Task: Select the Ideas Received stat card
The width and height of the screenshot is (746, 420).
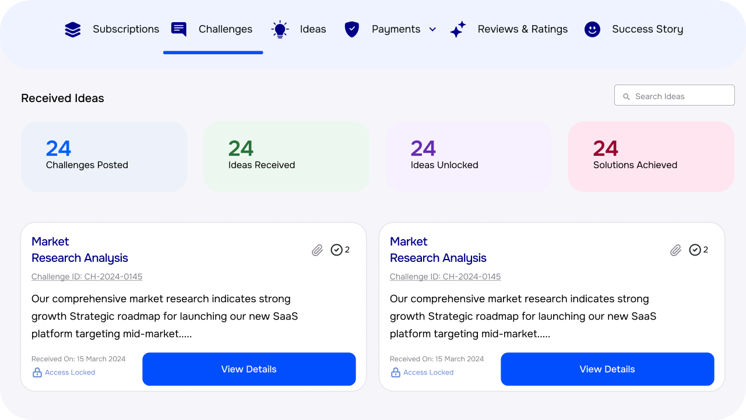Action: 286,156
